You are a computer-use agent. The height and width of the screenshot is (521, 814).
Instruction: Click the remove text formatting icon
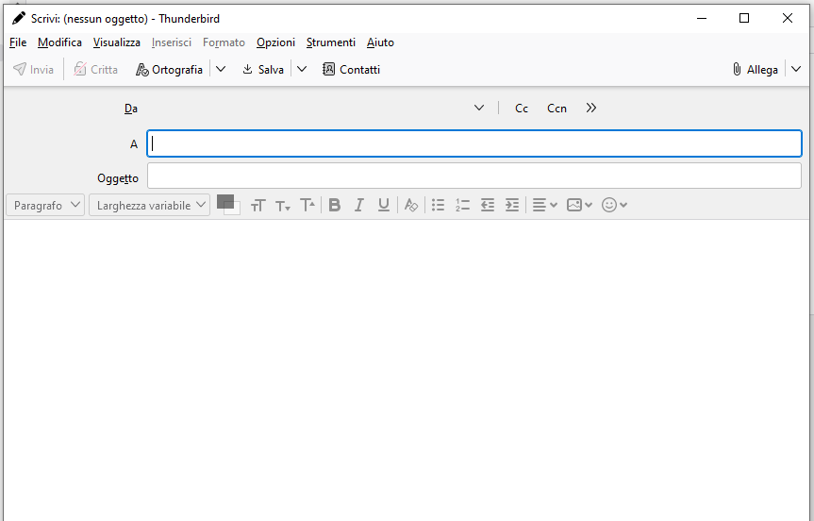click(410, 205)
